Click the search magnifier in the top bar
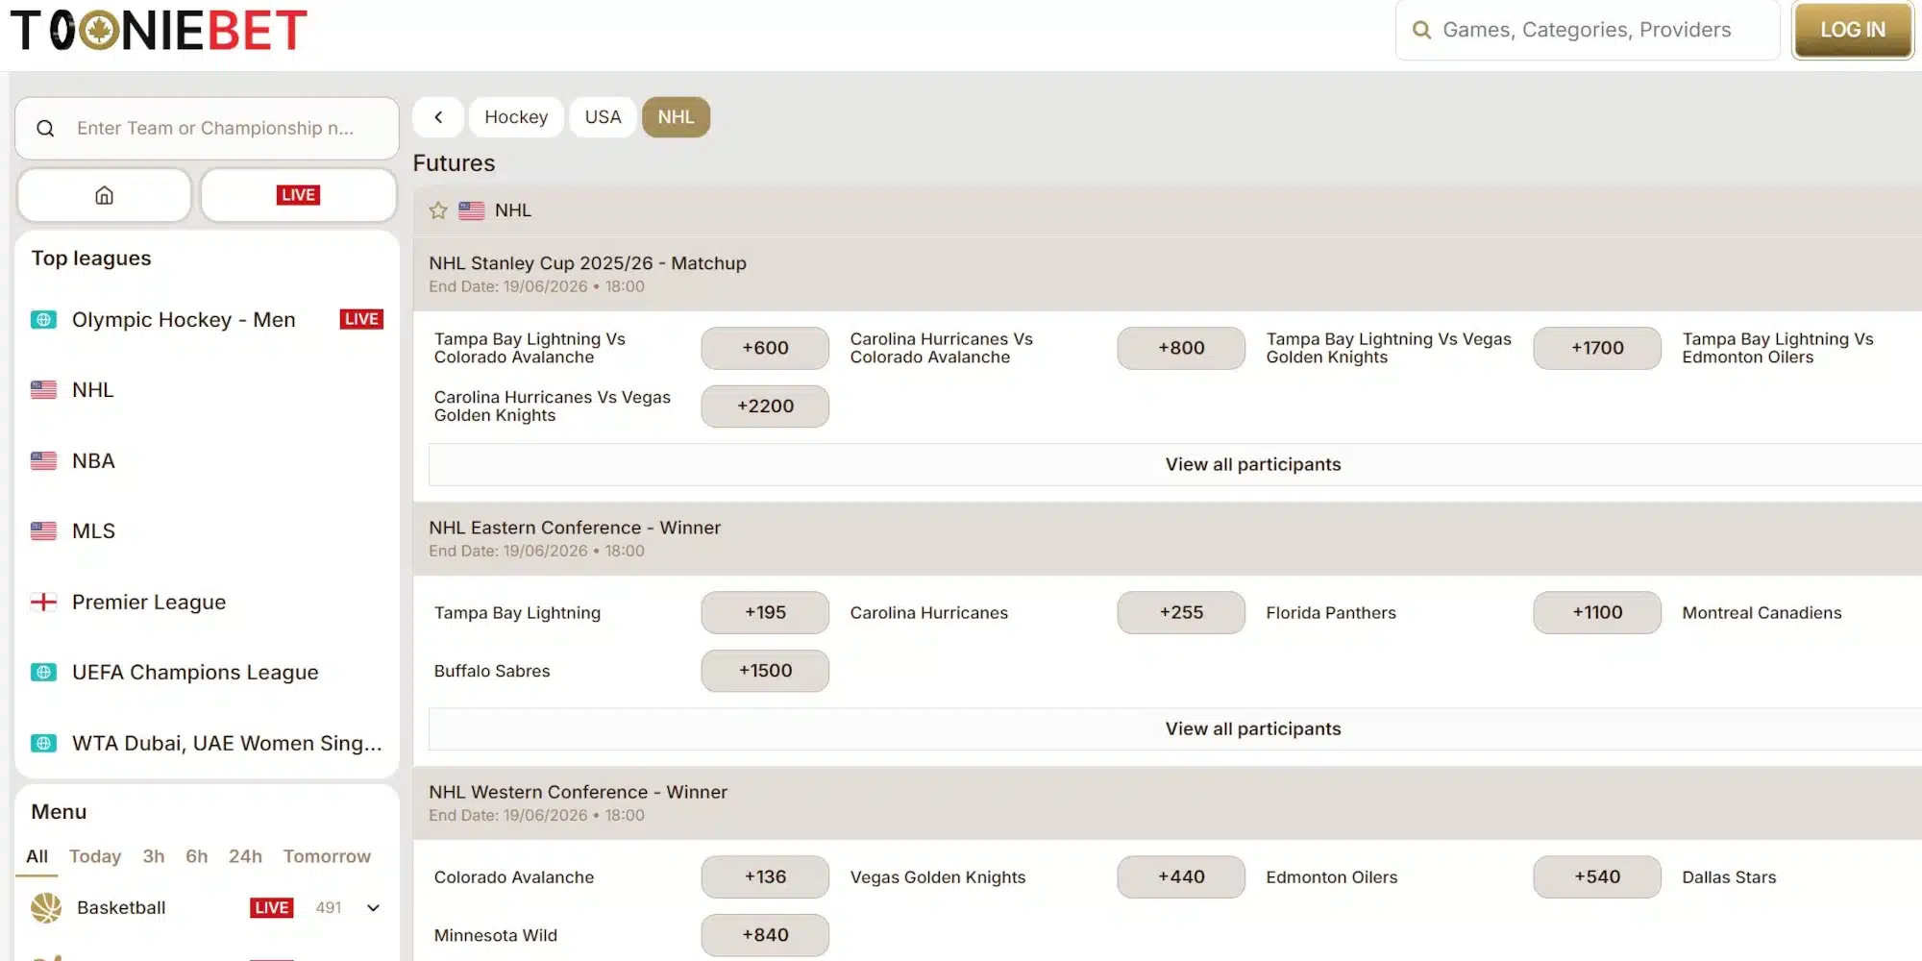1922x961 pixels. [x=1421, y=30]
